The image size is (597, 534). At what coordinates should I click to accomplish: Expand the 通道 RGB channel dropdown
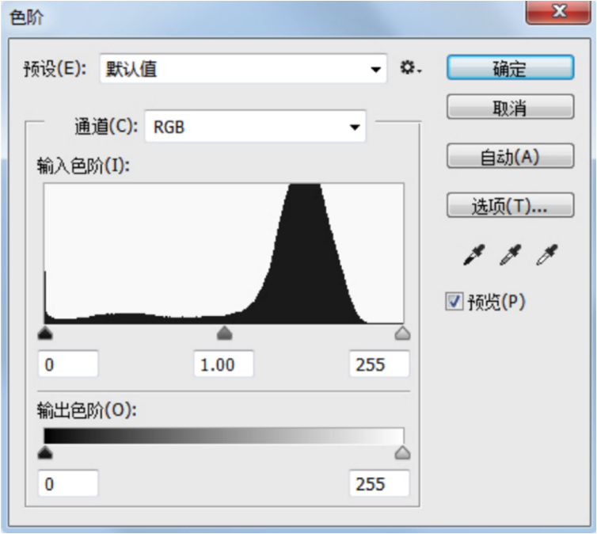pyautogui.click(x=255, y=126)
